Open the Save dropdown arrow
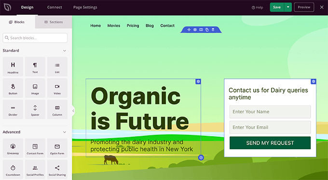Viewport: 328px width, 180px height. tap(288, 7)
